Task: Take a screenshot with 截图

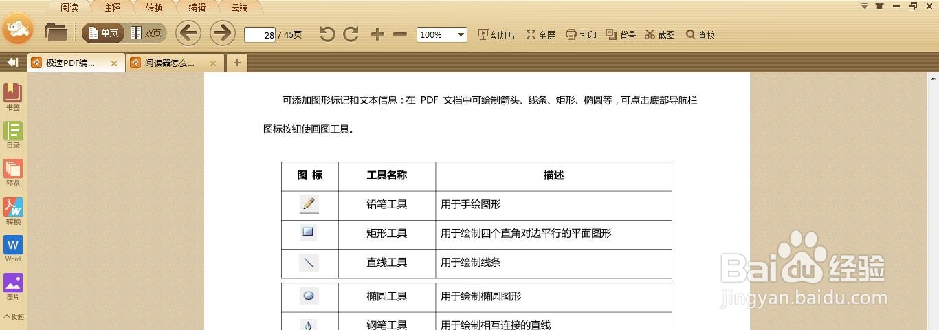Action: 660,34
